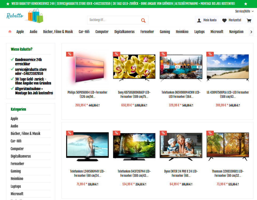Viewport: 257px width, 200px height.
Task: Click the discount badge on Sony KD75XG8096BAEP
Action: coord(117,54)
